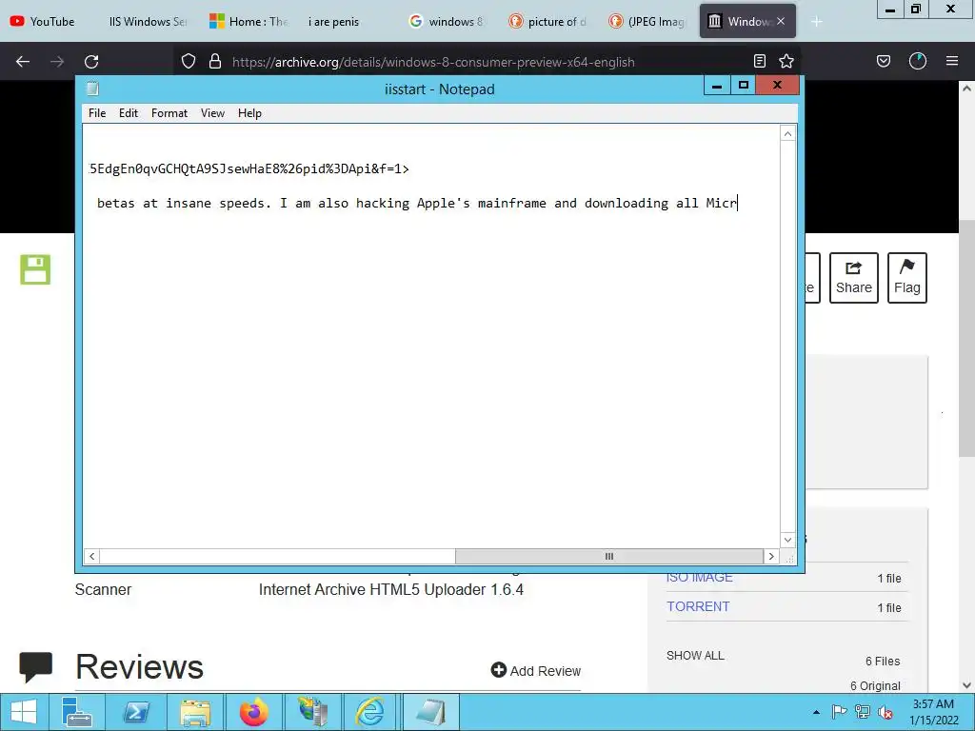Switch to JPEG Image tab
The image size is (975, 731).
coord(647,21)
